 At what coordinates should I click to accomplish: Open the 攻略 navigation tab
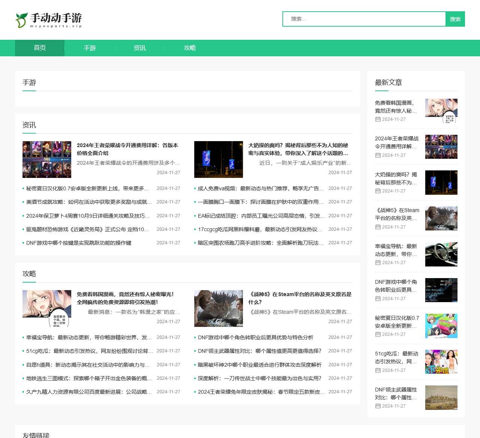[190, 48]
